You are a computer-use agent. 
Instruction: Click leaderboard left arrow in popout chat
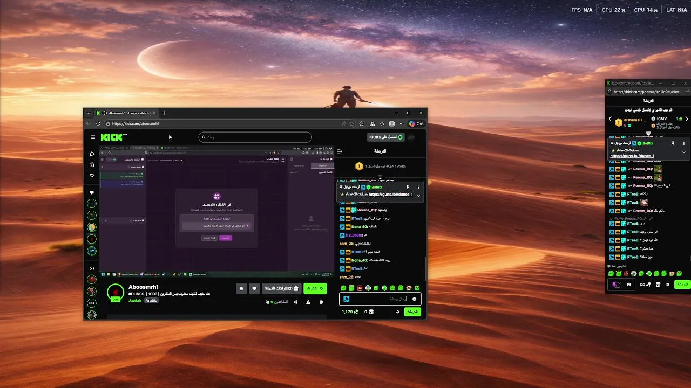(x=610, y=119)
